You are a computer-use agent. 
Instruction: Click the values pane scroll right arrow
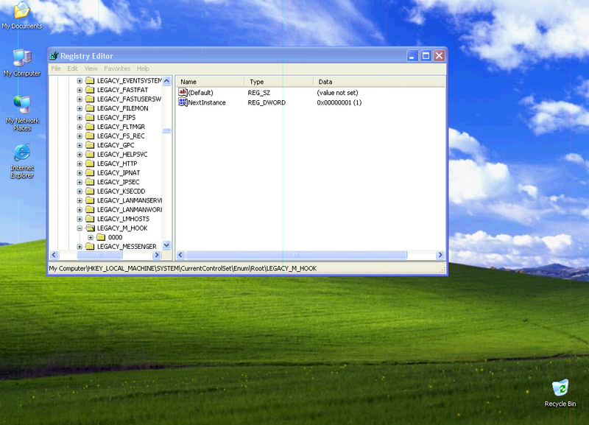[440, 255]
